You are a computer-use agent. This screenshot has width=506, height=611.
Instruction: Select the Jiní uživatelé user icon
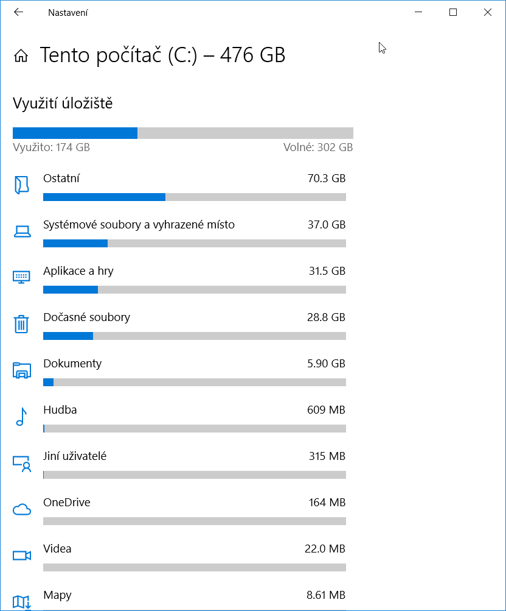coord(22,464)
